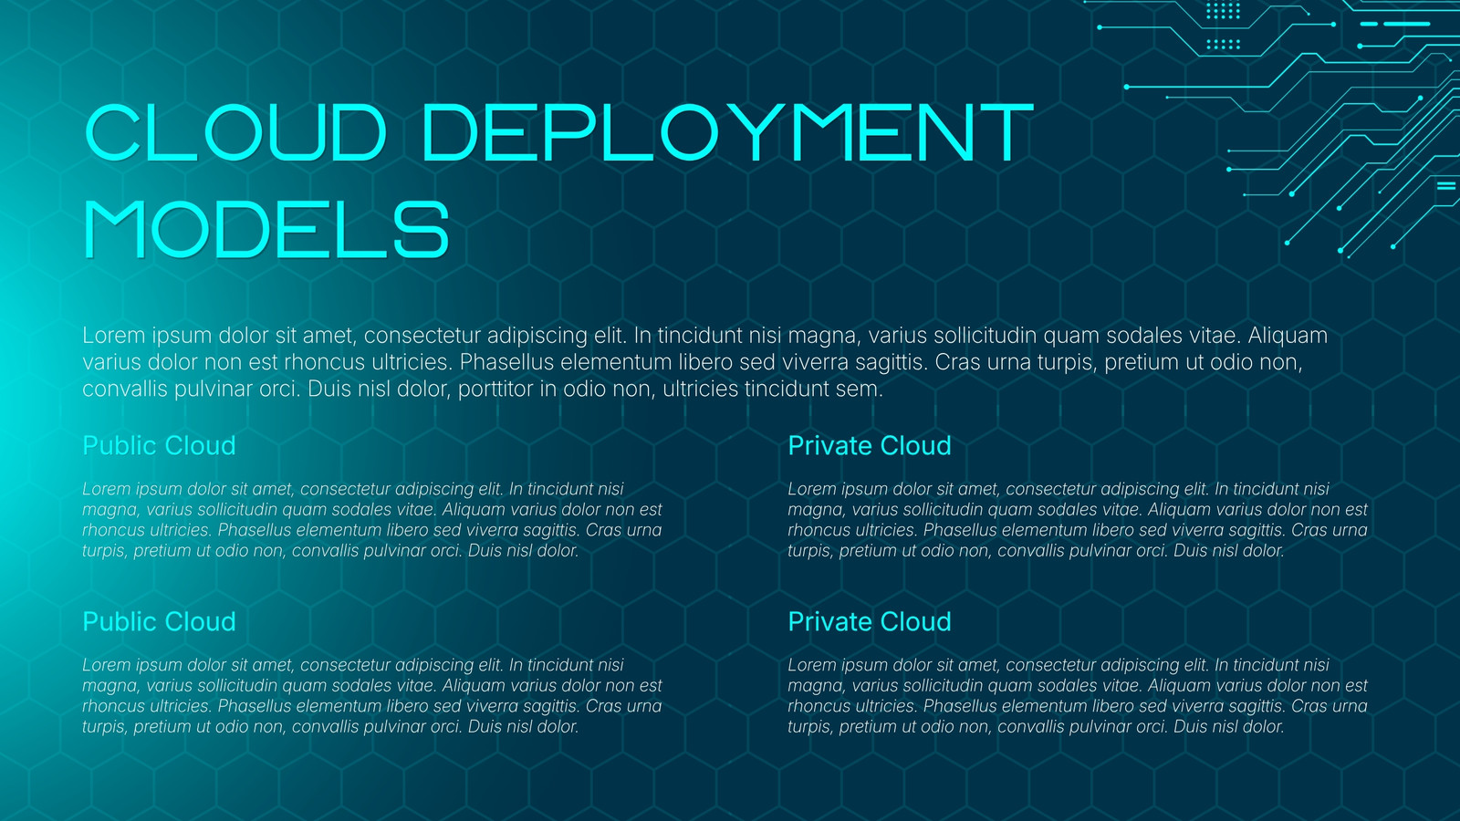Click the word CLOUD in the title
Screen dimensions: 1460x821
[235, 133]
